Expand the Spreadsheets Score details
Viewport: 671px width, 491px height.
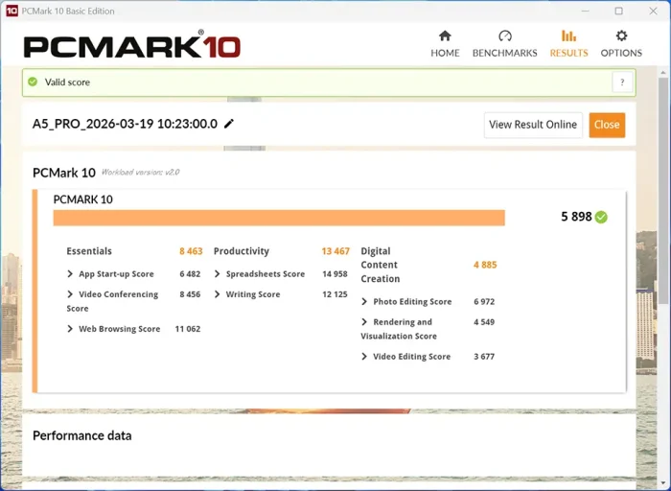point(218,274)
